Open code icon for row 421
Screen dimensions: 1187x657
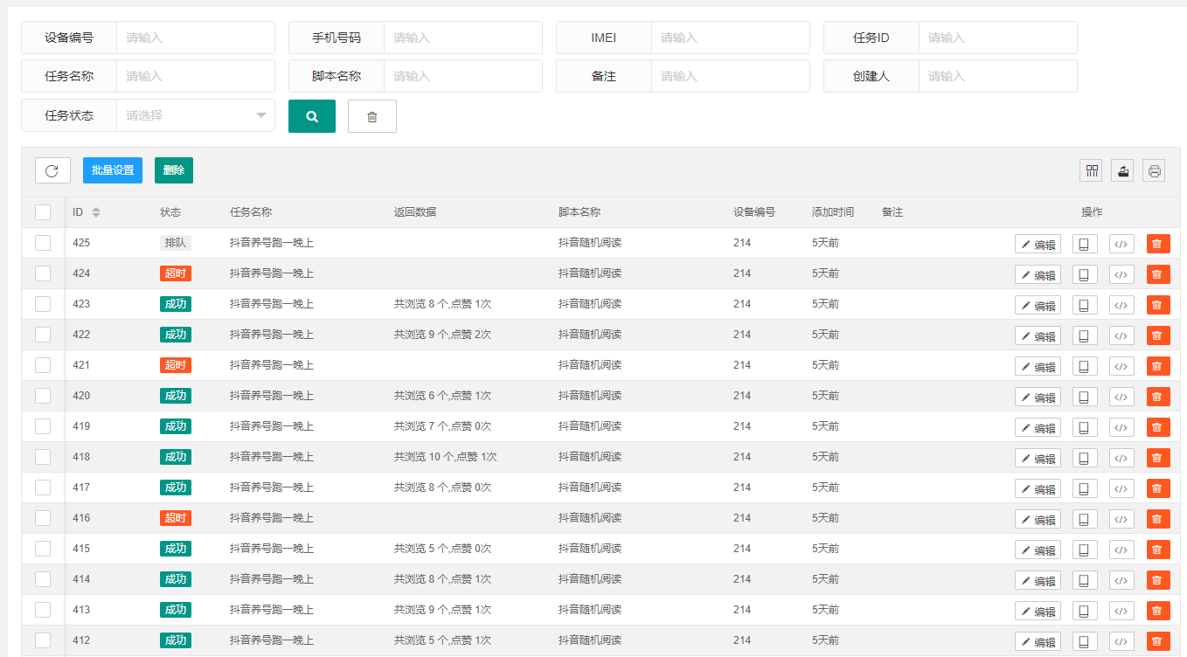[x=1121, y=366]
